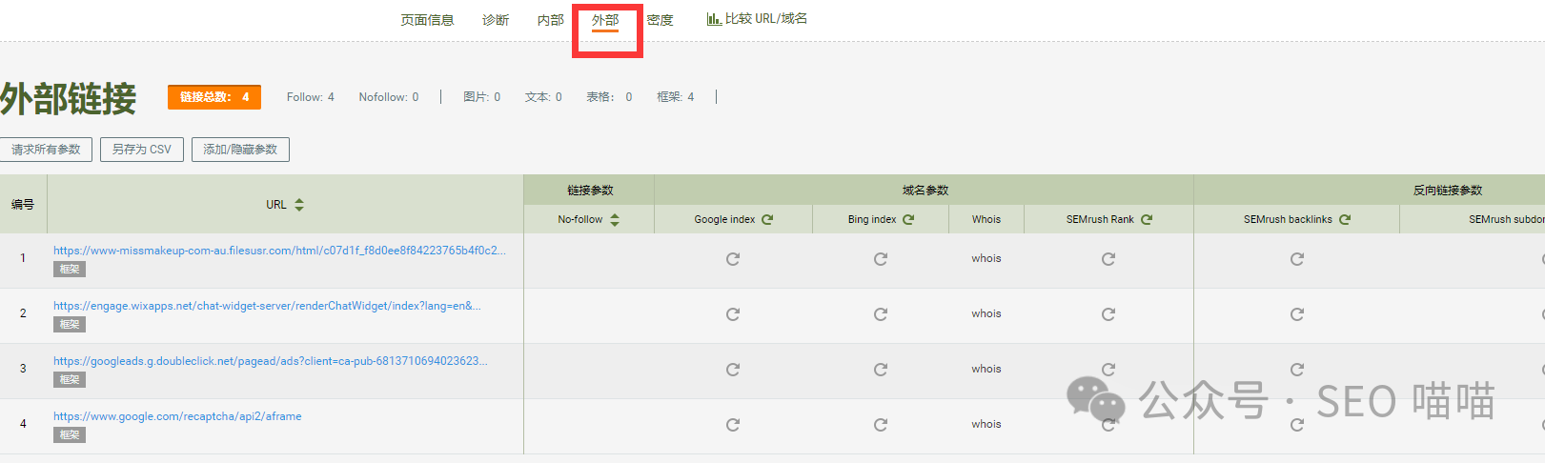The height and width of the screenshot is (463, 1545).
Task: Click refresh icon in SEMrush Rank header
Action: tap(1147, 219)
